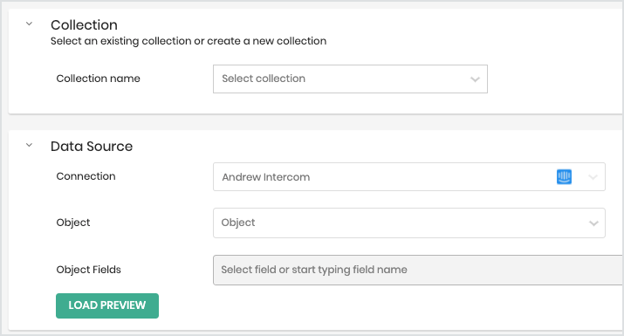Screen dimensions: 624x336
Task: Click the Data Source section heading
Action: [x=92, y=147]
